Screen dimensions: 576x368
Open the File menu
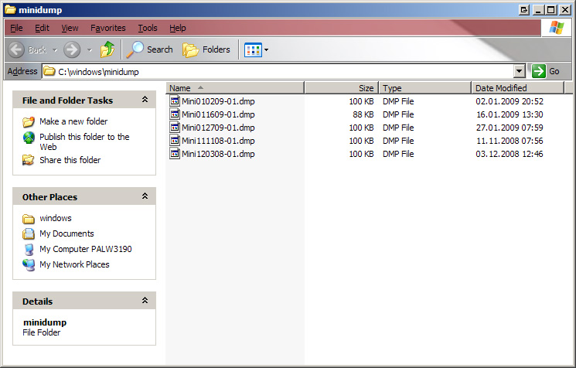(16, 28)
